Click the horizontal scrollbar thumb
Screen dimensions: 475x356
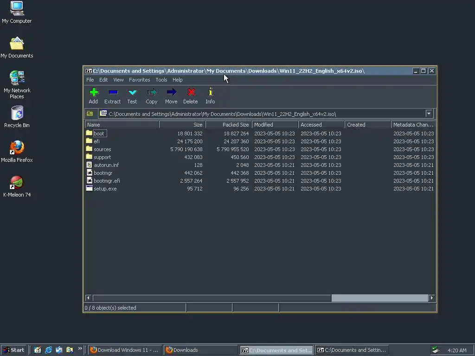click(379, 298)
